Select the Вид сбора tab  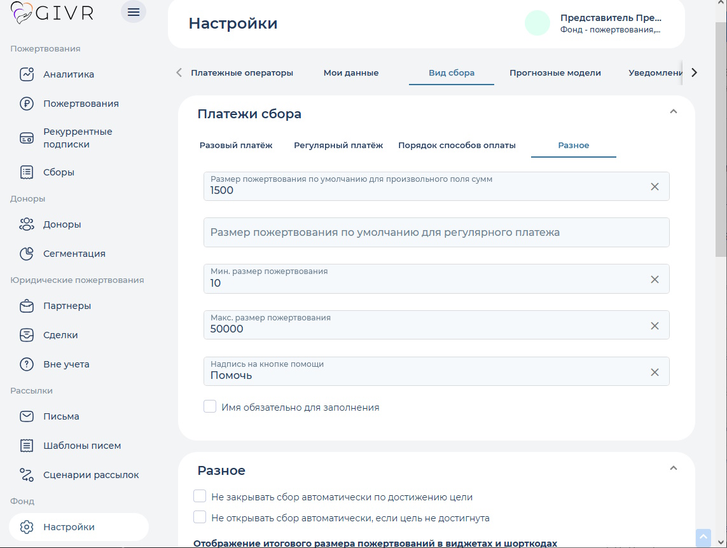[452, 72]
